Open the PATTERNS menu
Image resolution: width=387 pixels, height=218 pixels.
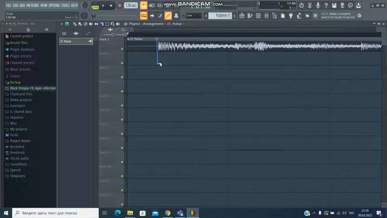click(x=32, y=5)
